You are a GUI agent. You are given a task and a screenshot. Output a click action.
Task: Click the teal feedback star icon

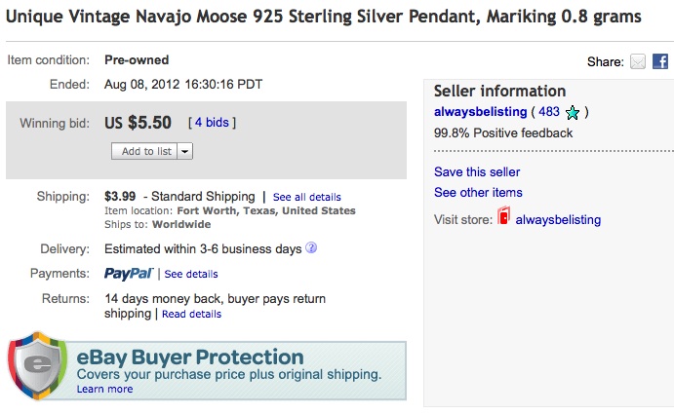573,113
